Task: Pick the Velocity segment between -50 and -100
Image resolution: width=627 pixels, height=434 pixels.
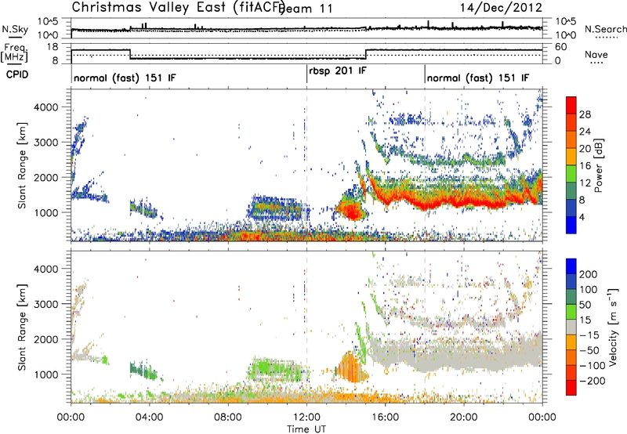Action: tap(571, 357)
